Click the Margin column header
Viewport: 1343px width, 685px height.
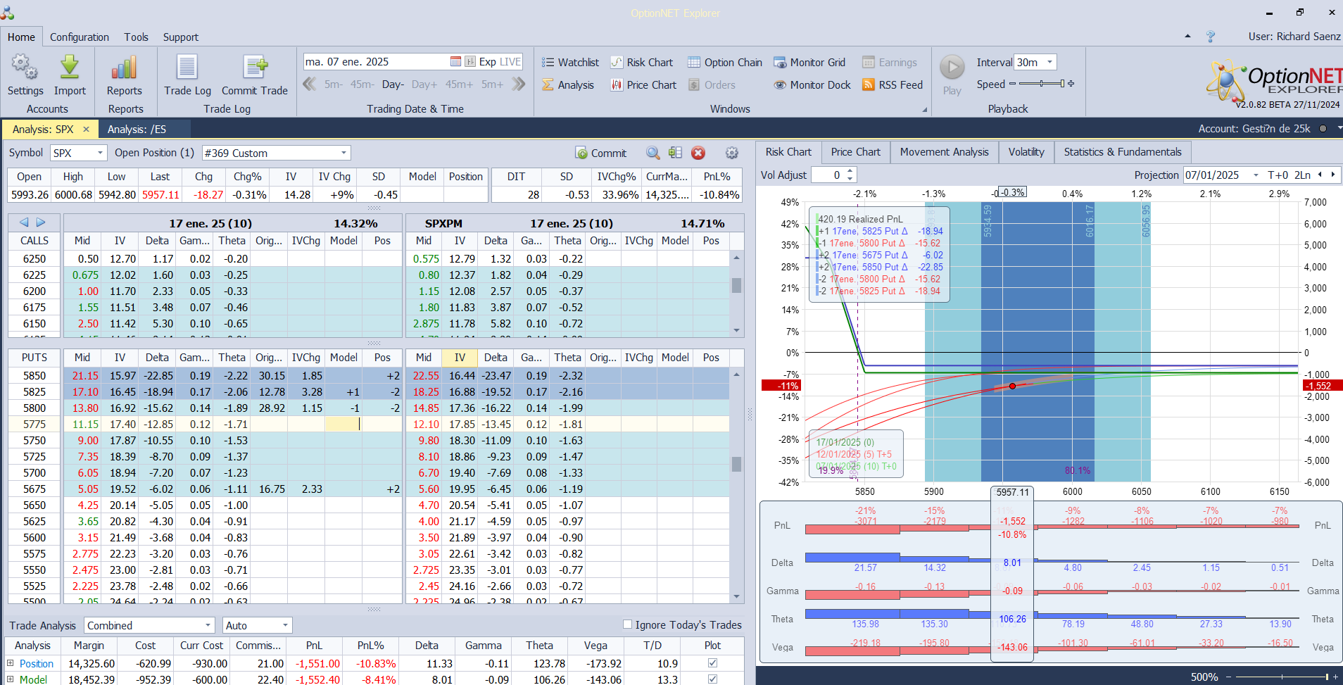pyautogui.click(x=89, y=646)
